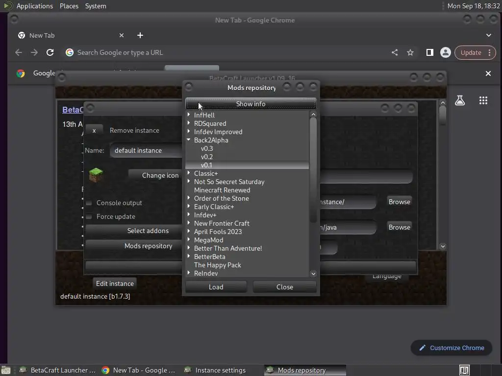Click Change icon button

coord(155,175)
